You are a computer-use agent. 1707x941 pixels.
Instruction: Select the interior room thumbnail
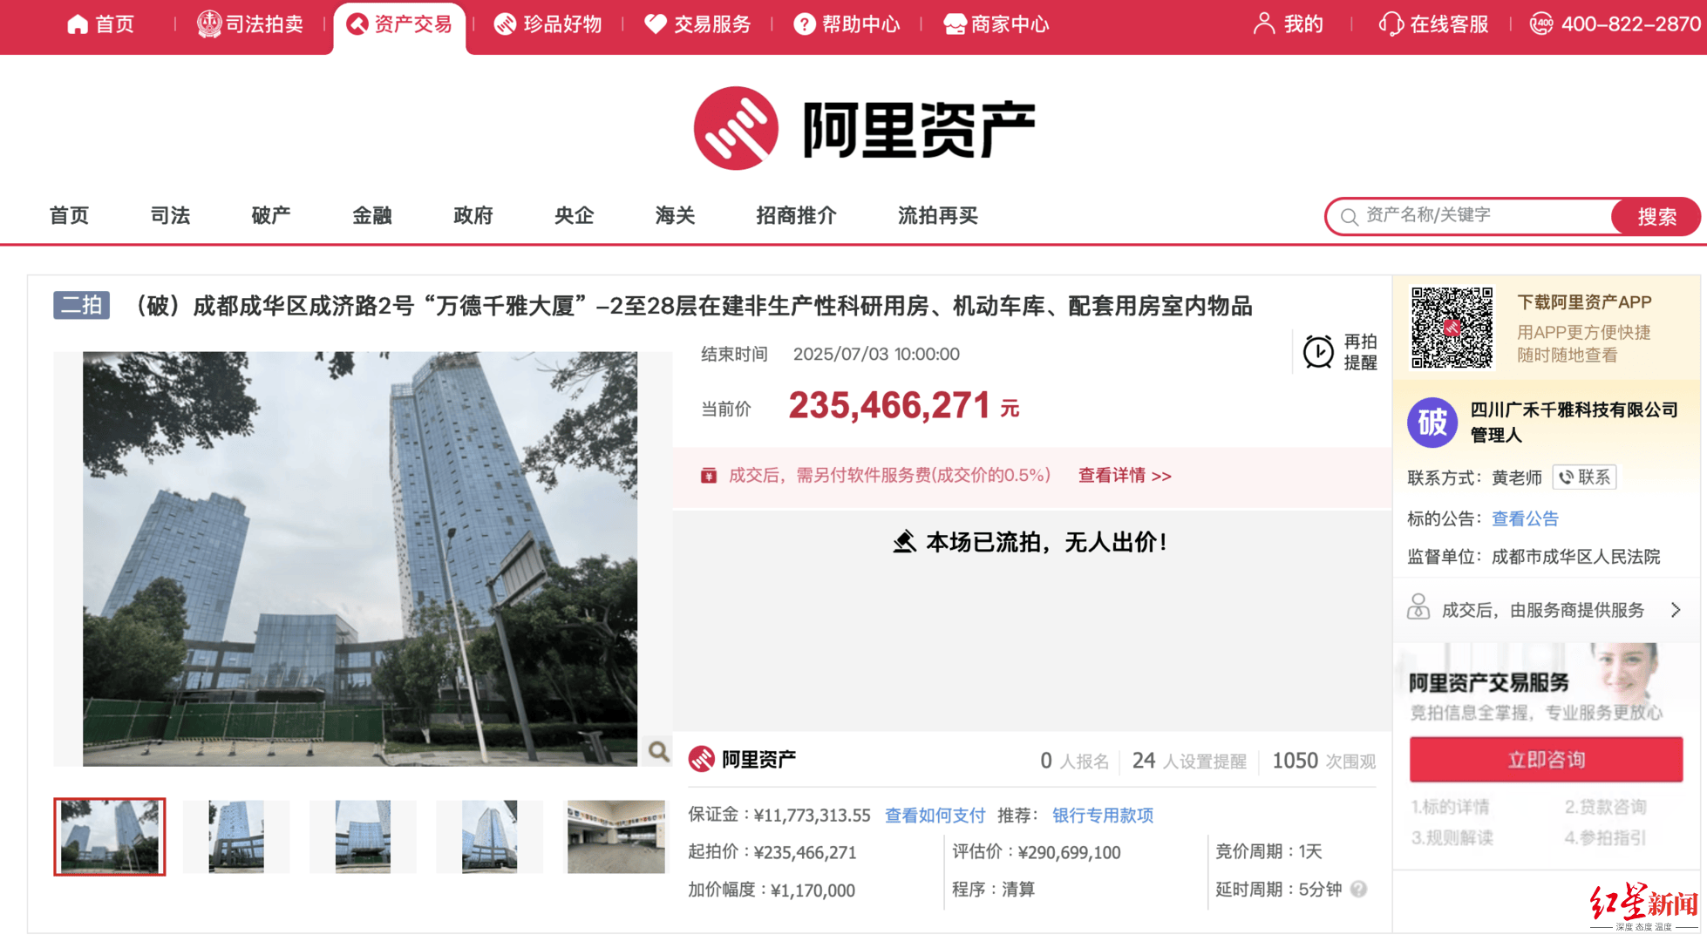[x=615, y=836]
